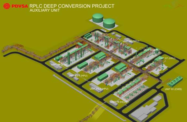Click the Auxiliary Unit subtitle

(44, 10)
